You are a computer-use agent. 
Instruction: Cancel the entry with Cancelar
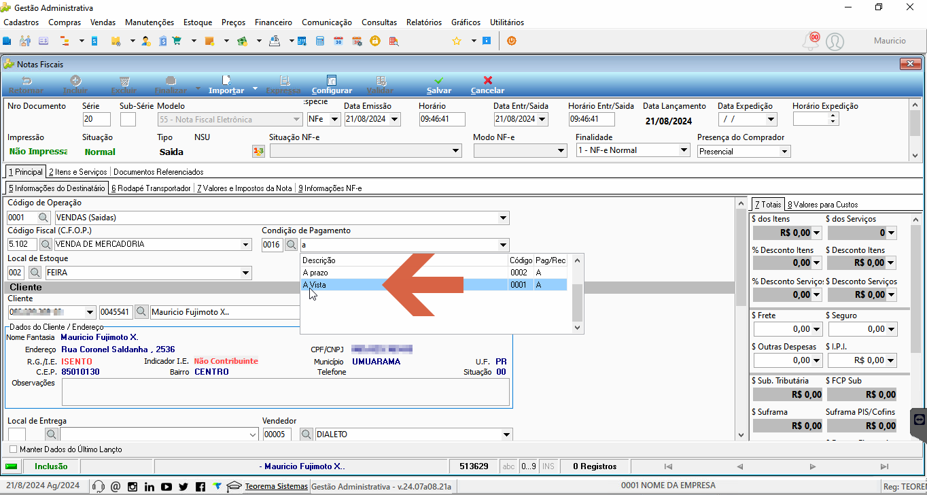pos(487,85)
